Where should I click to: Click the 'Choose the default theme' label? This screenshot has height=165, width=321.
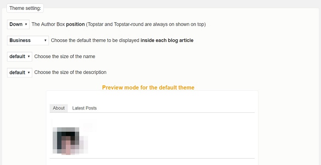(x=122, y=41)
